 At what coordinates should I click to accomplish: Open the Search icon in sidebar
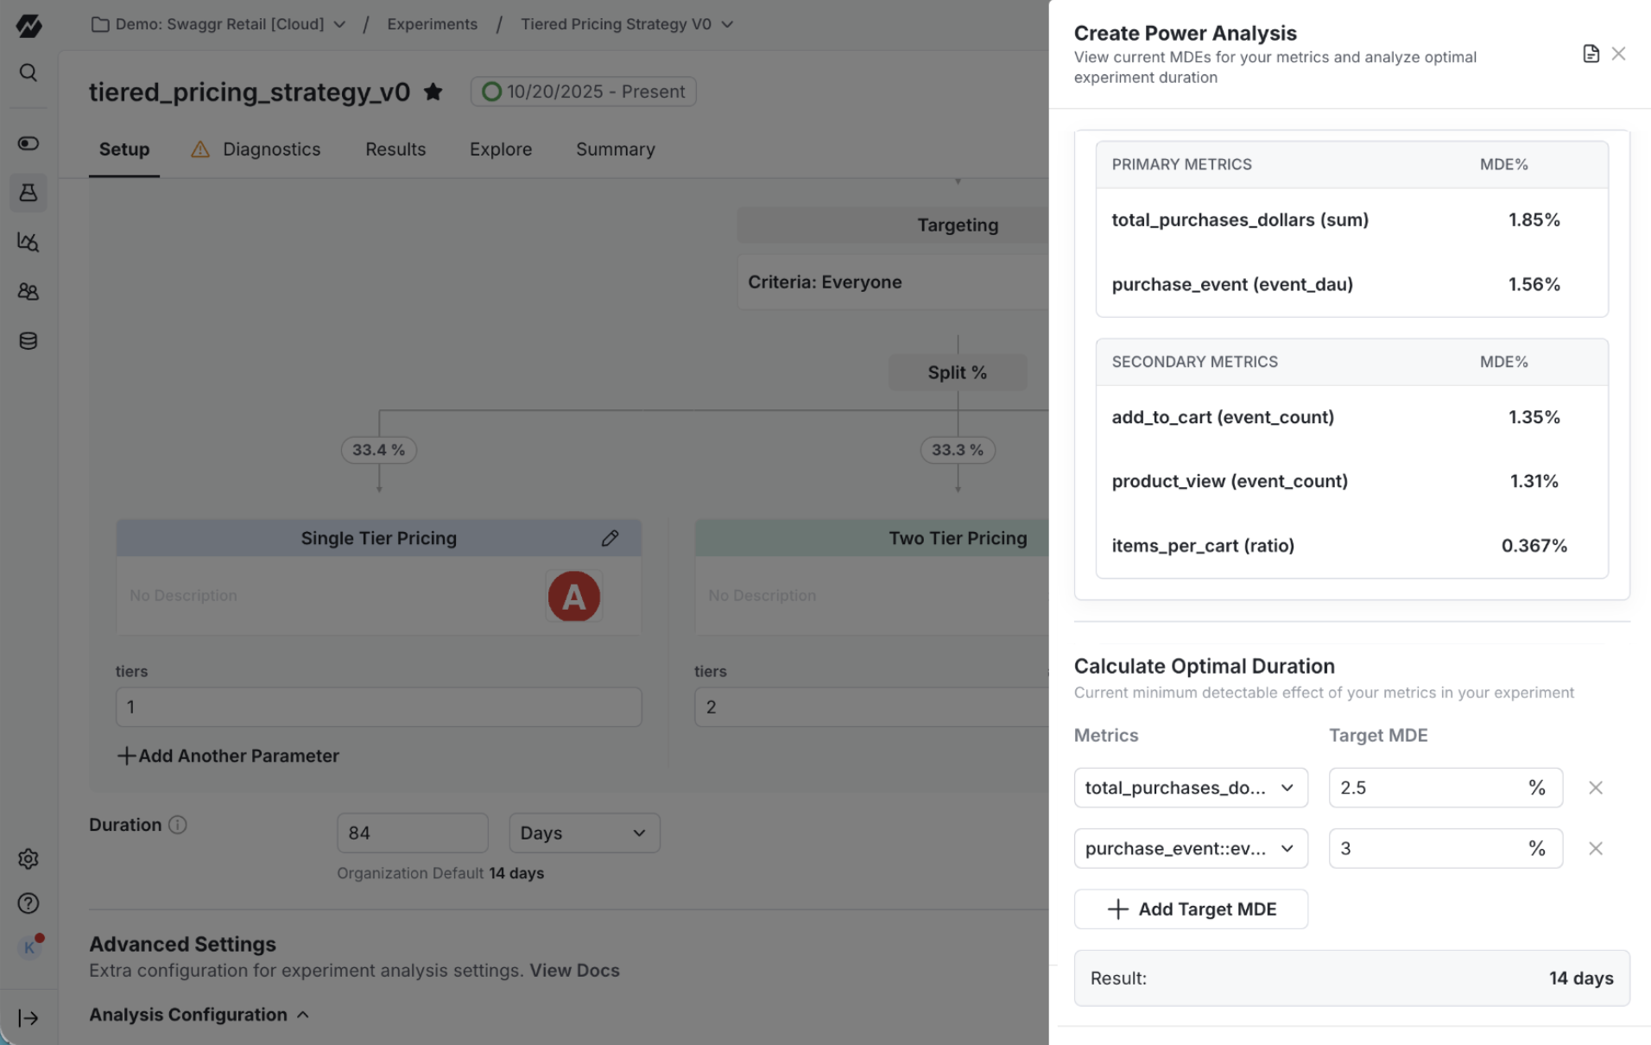(28, 73)
